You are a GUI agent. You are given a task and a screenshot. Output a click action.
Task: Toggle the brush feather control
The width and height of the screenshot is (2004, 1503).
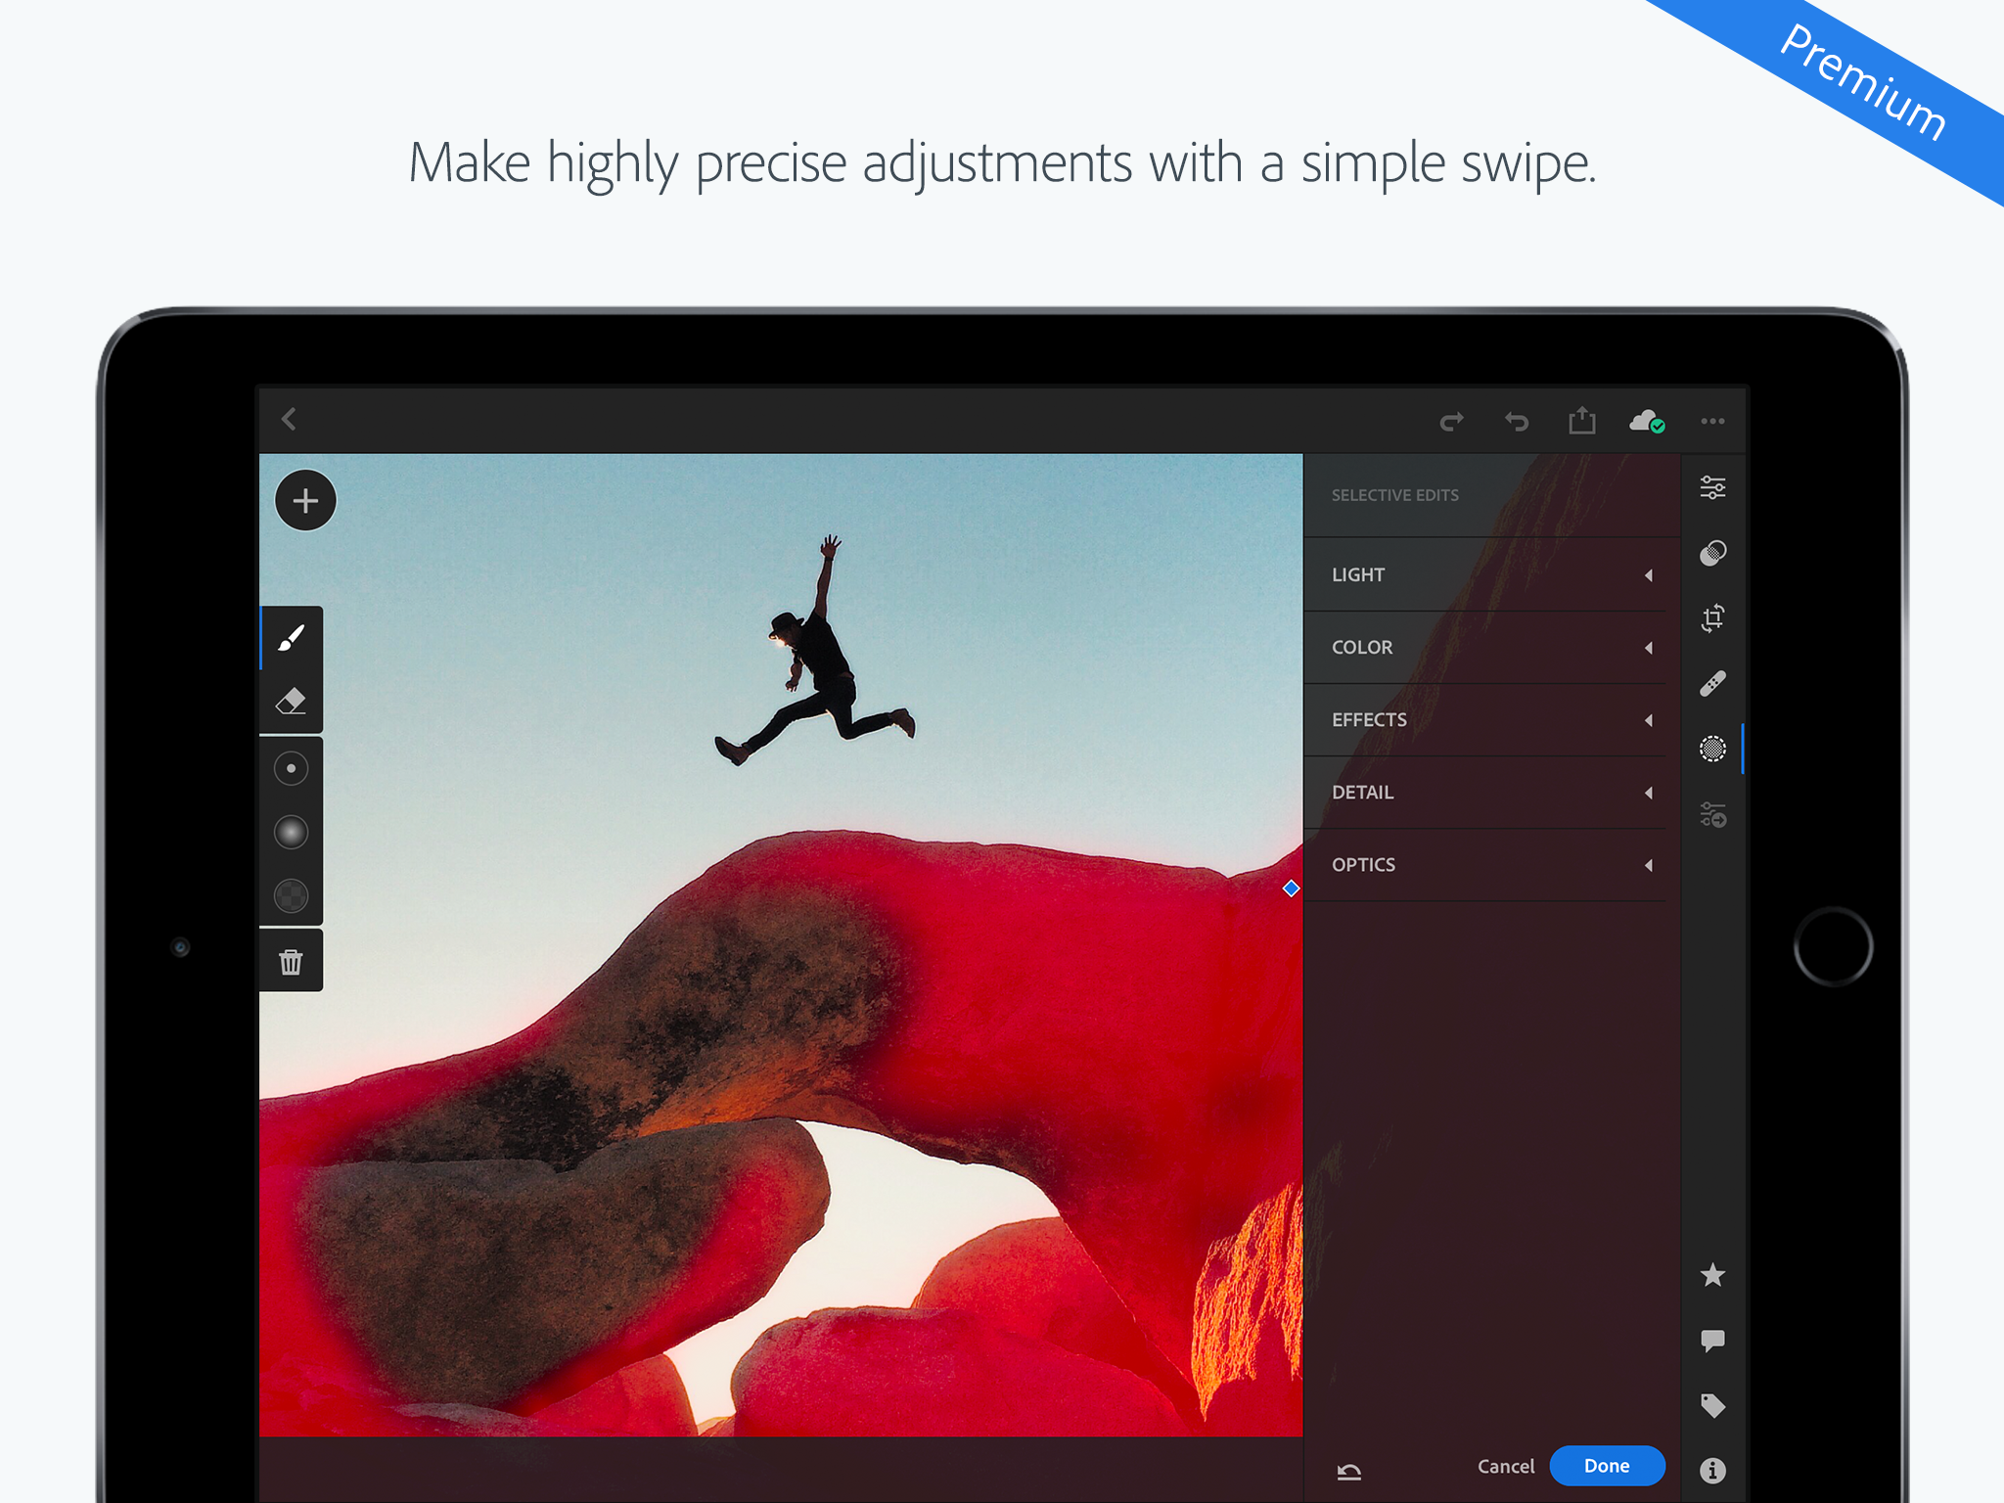click(292, 832)
